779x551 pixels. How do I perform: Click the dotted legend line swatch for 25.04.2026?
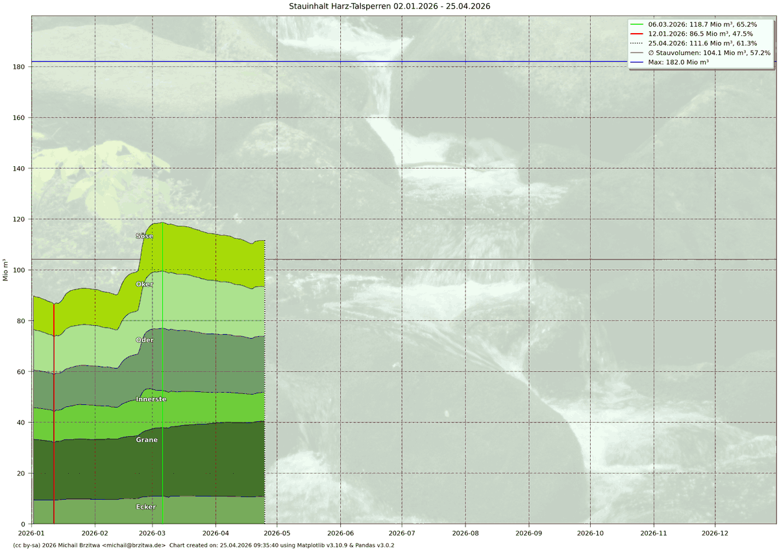[637, 43]
